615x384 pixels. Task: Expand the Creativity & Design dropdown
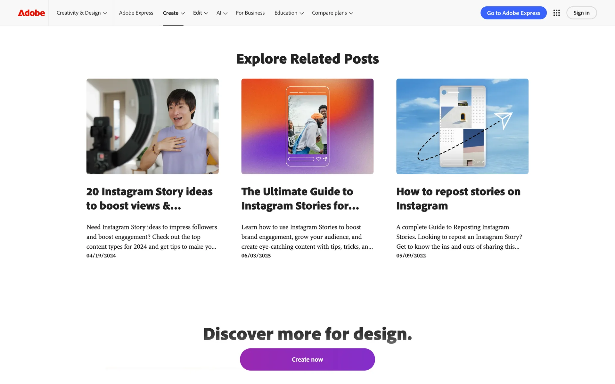coord(82,13)
